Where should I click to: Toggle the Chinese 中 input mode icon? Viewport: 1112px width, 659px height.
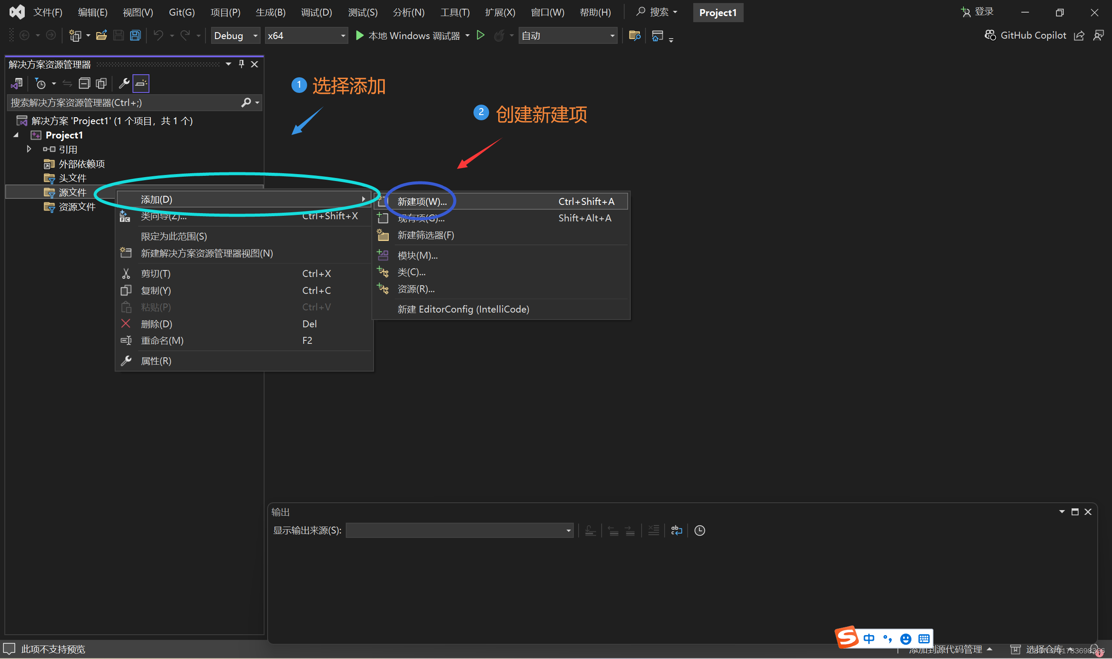pyautogui.click(x=869, y=639)
